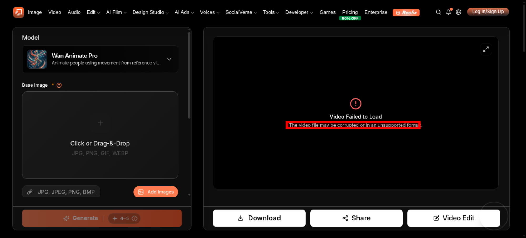Click the Share button
This screenshot has height=238, width=526.
356,218
